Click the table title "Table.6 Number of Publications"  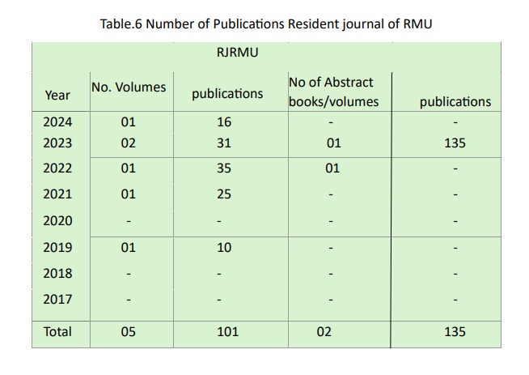point(265,23)
